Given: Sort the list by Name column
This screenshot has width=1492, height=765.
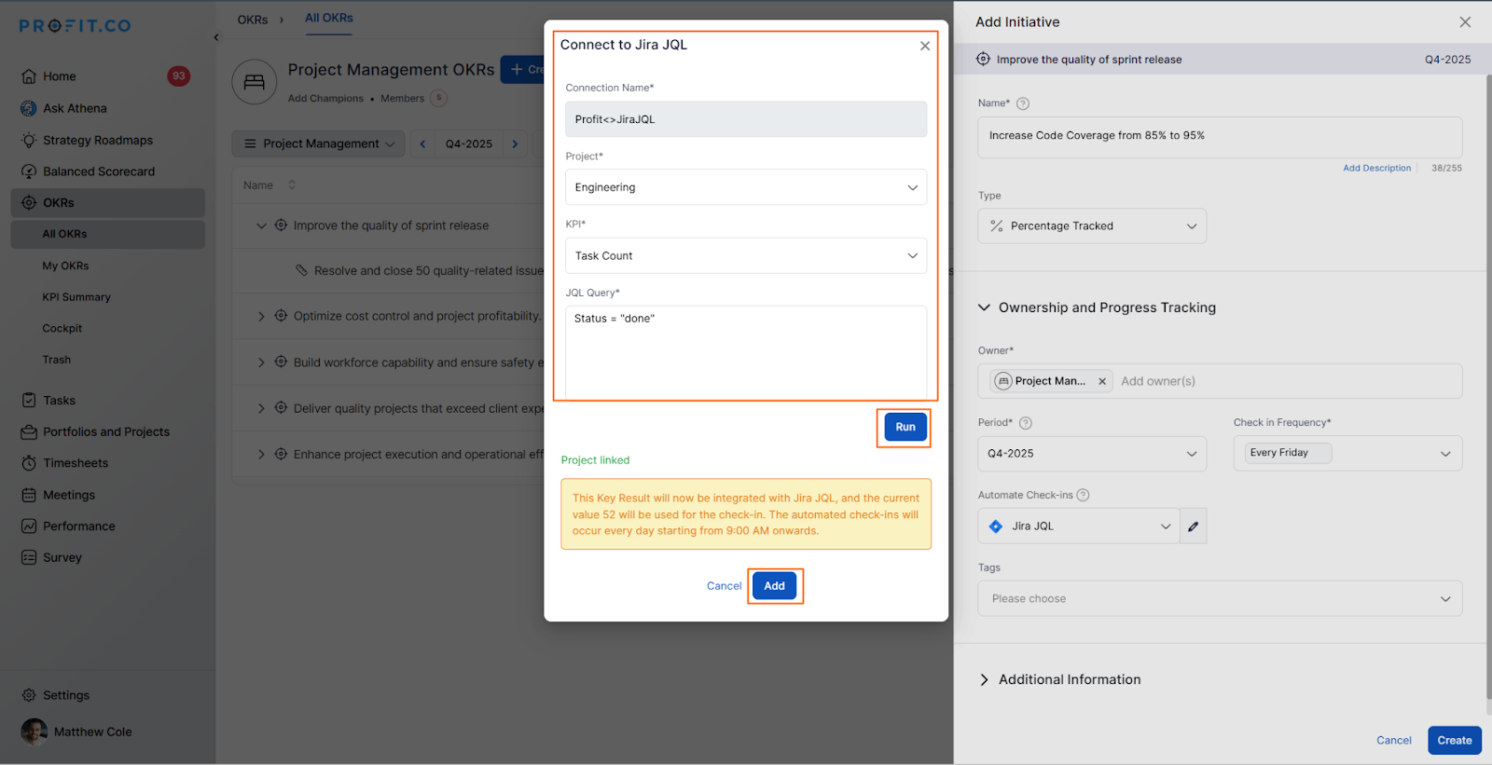Looking at the screenshot, I should click(292, 184).
